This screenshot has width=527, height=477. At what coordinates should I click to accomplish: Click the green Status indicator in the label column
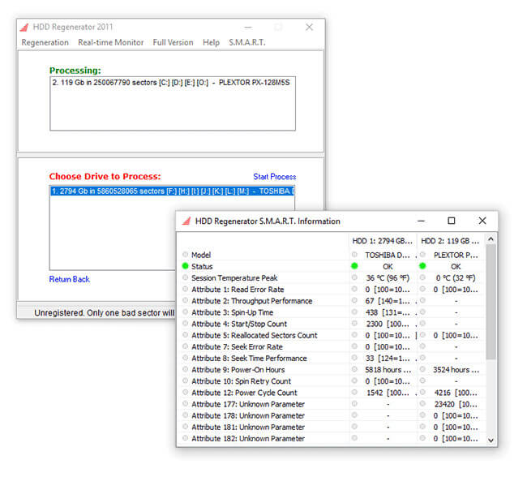pyautogui.click(x=185, y=266)
